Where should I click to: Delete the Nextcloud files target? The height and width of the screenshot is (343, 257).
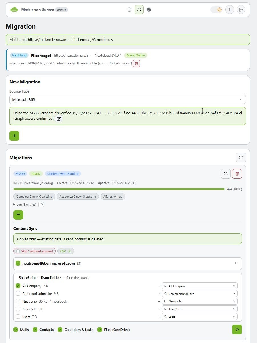136,64
